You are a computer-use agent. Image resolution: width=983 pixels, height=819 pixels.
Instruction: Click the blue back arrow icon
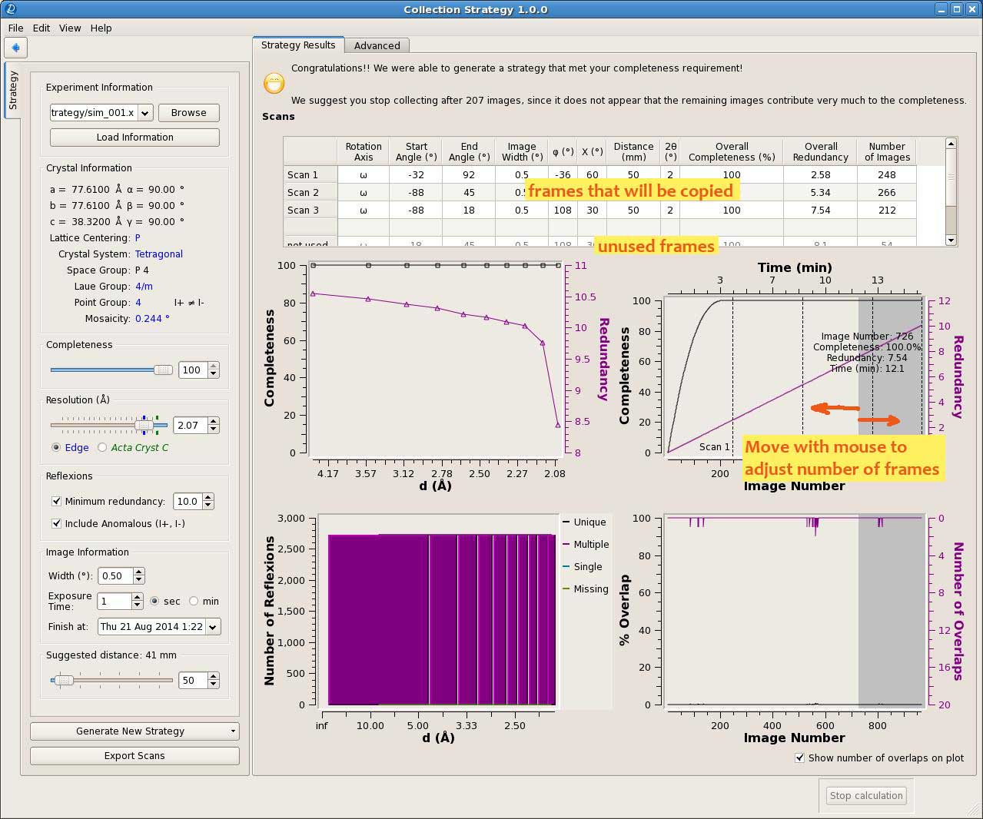point(15,48)
